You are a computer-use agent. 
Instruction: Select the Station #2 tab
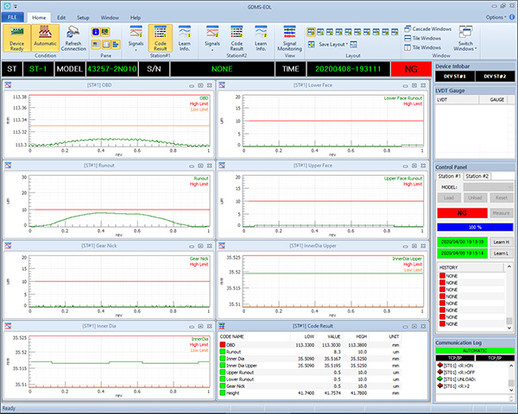(x=479, y=176)
